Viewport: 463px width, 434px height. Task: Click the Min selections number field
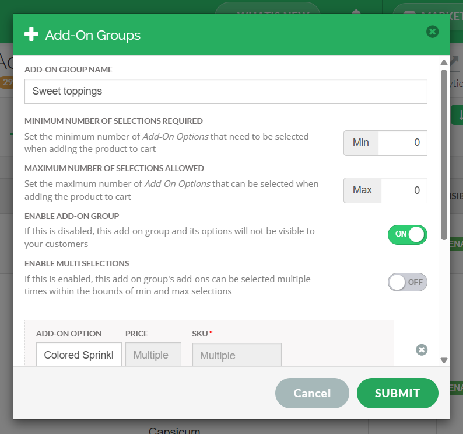402,143
